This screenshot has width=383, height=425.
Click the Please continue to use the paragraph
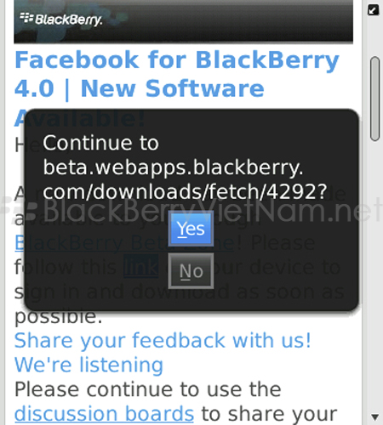148,389
